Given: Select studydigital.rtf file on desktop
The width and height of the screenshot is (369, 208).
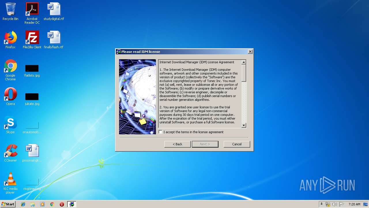Looking at the screenshot, I should (54, 12).
